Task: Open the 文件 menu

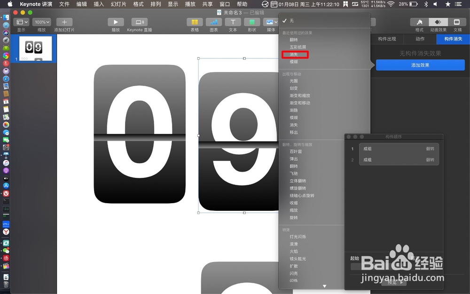Action: tap(64, 4)
